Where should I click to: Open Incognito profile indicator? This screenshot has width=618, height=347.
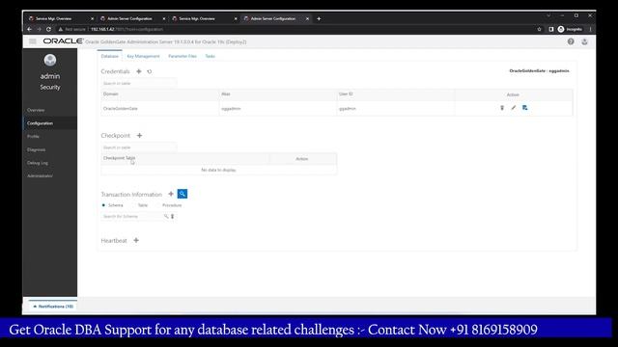[570, 29]
